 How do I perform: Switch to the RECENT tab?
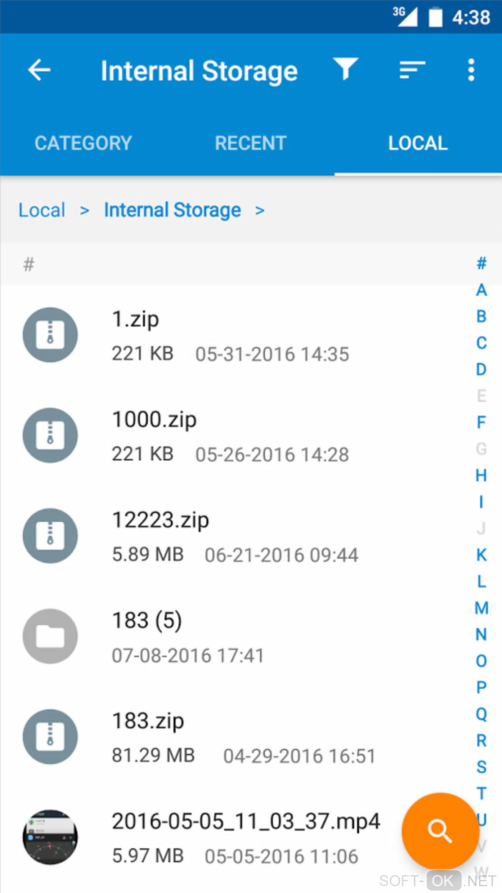(251, 143)
